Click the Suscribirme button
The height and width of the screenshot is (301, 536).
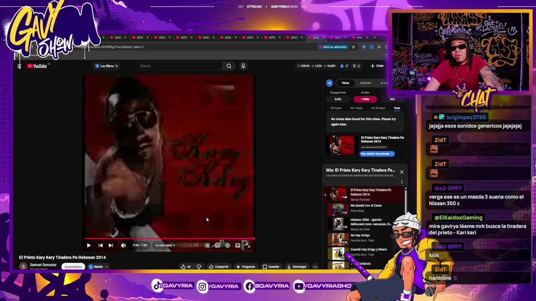click(73, 267)
